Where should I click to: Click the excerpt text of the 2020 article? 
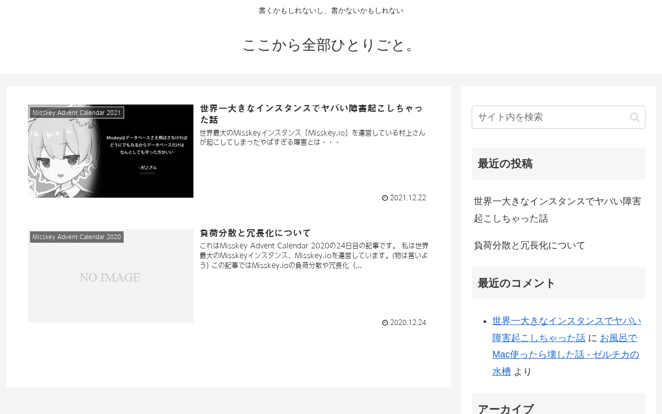point(314,255)
